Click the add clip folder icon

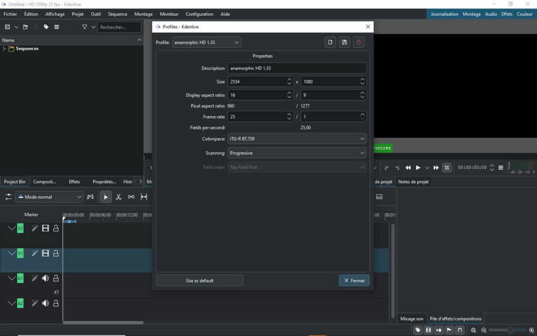point(25,27)
